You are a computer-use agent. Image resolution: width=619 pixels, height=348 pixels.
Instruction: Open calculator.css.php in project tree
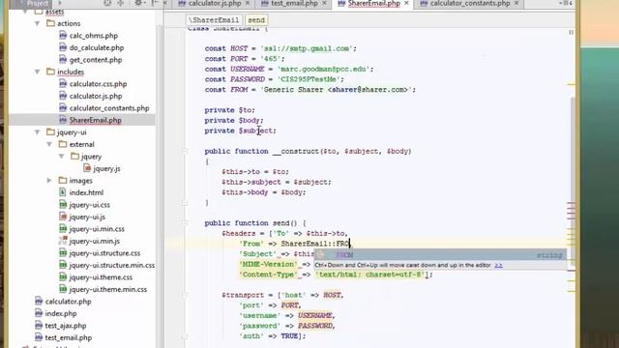[98, 84]
